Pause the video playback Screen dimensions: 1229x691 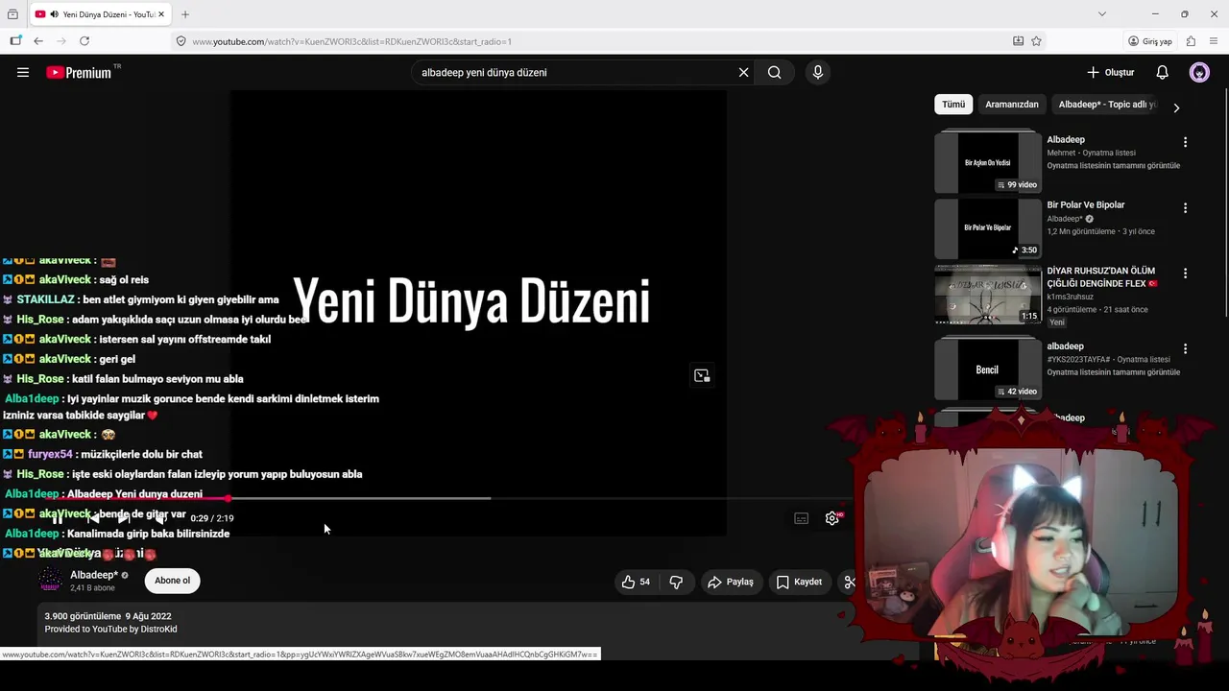58,518
